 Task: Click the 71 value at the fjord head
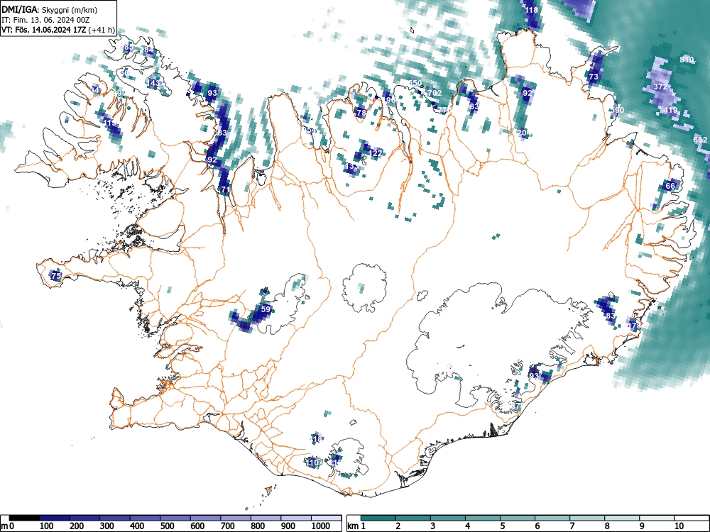(x=226, y=189)
